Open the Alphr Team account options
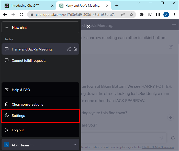179x151 pixels. pyautogui.click(x=40, y=145)
